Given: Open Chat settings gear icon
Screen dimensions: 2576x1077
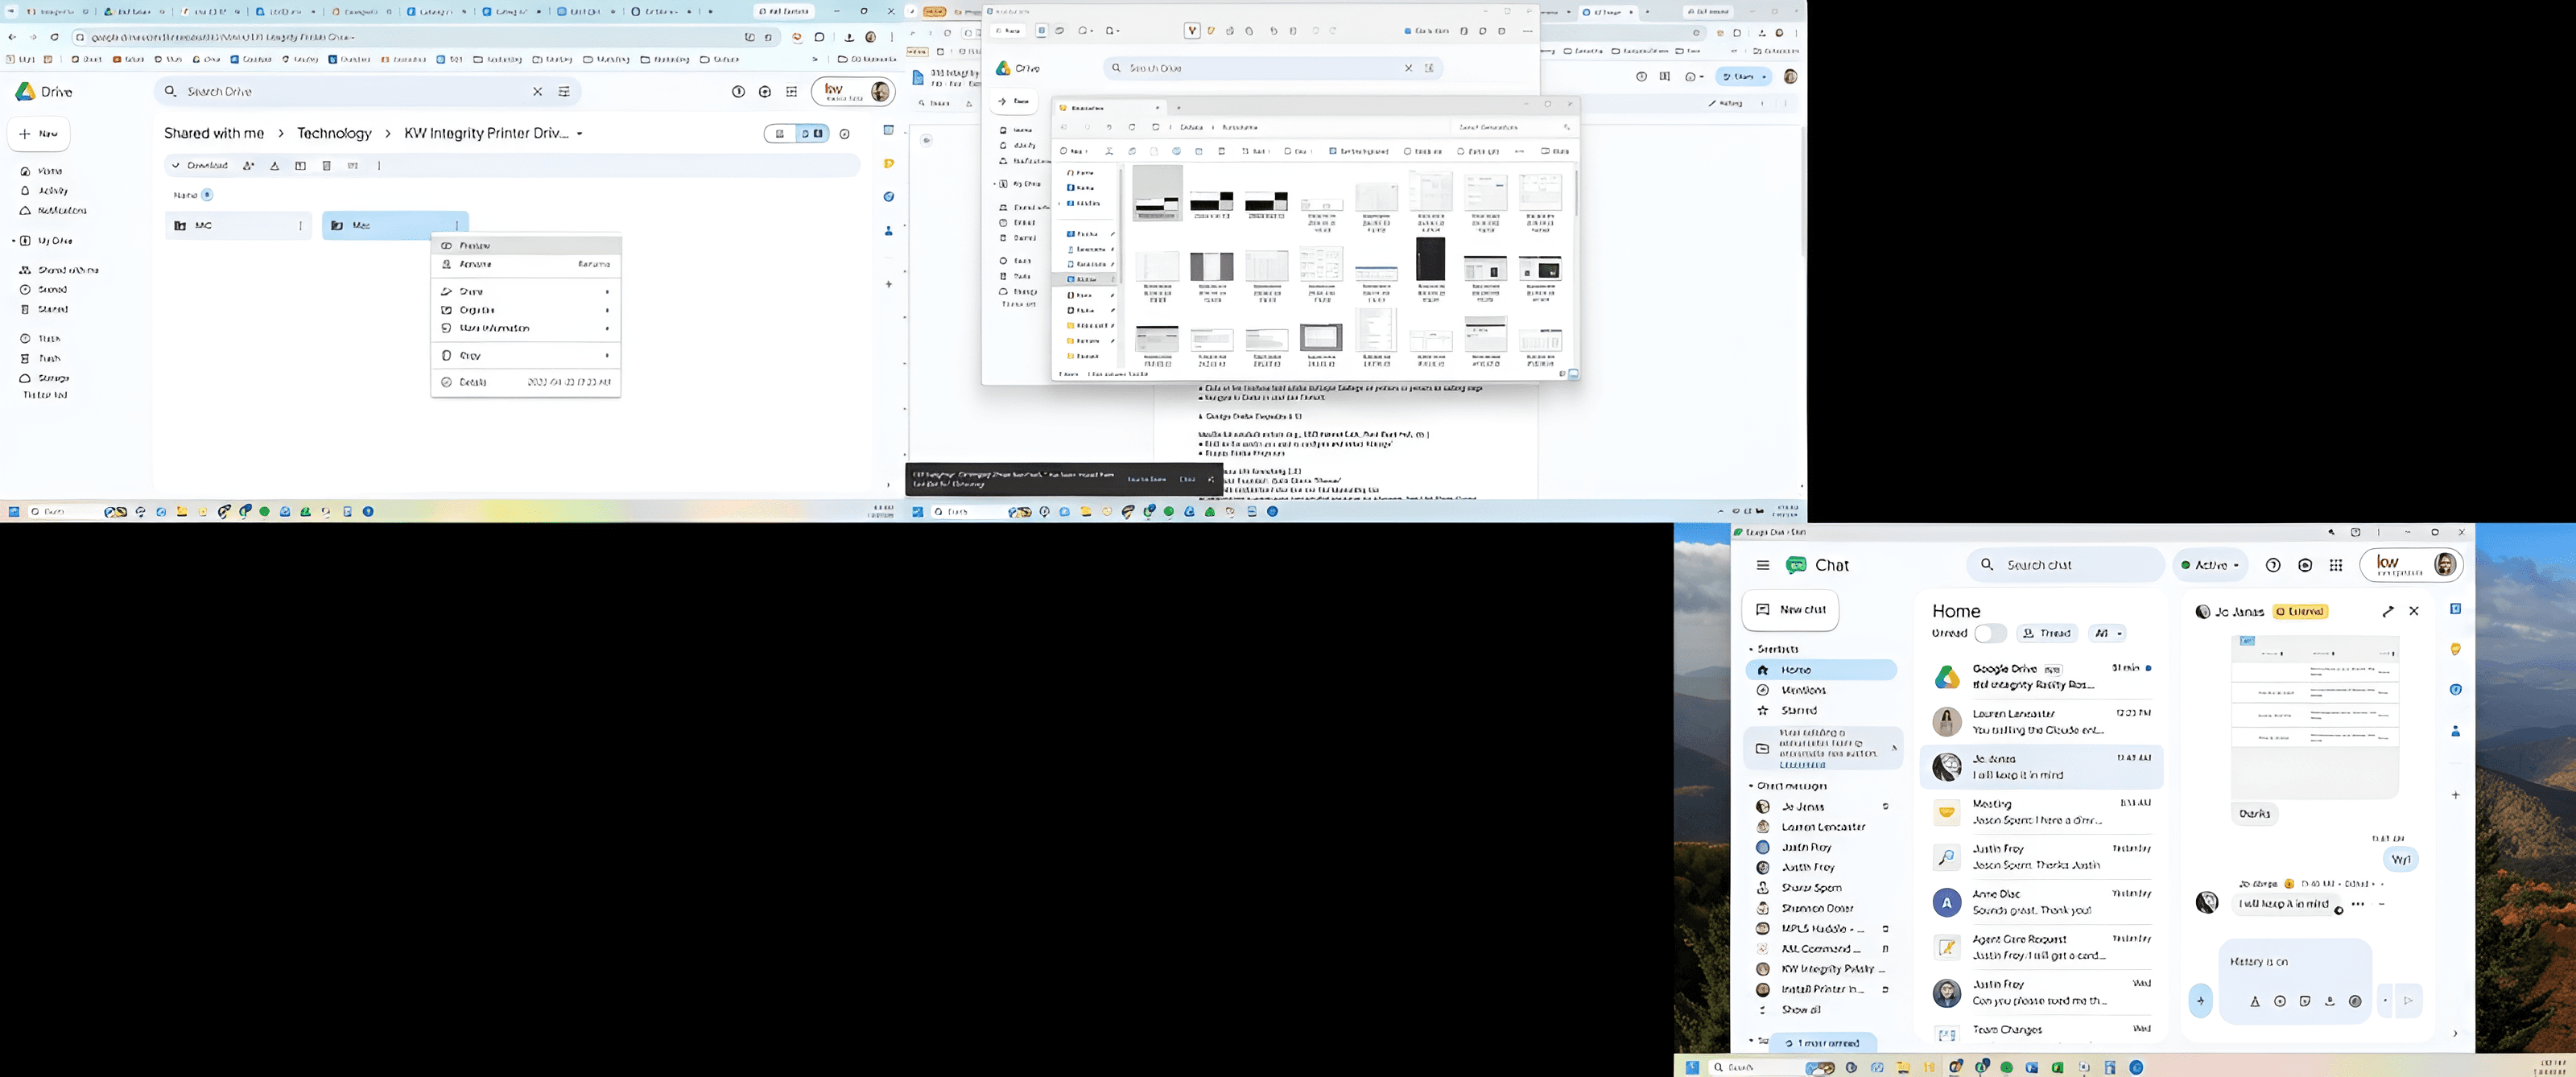Looking at the screenshot, I should click(2305, 565).
